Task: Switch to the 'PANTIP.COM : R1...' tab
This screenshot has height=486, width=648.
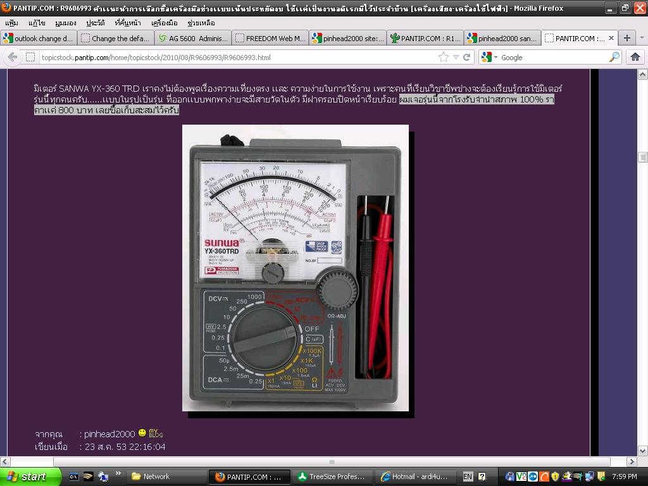Action: tap(425, 39)
